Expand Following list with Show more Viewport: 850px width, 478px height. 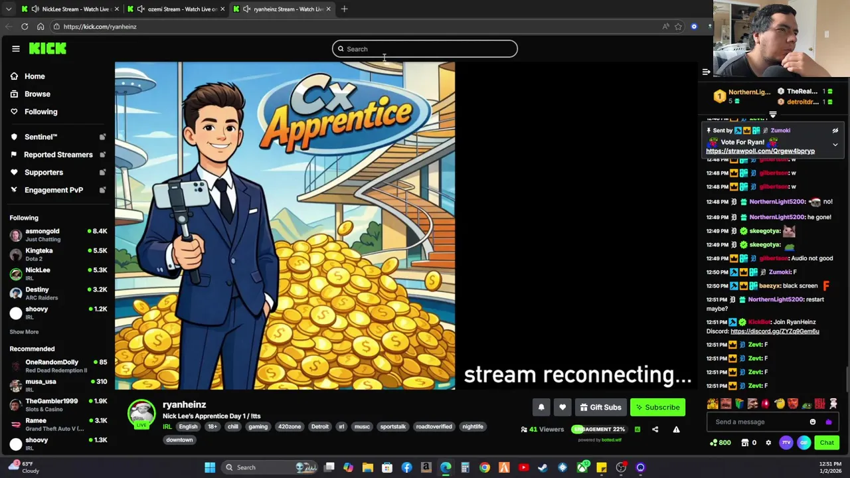coord(24,332)
